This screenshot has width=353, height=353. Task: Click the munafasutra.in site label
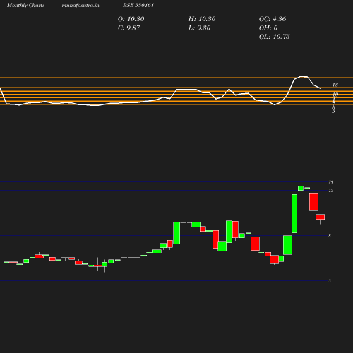(80, 5)
